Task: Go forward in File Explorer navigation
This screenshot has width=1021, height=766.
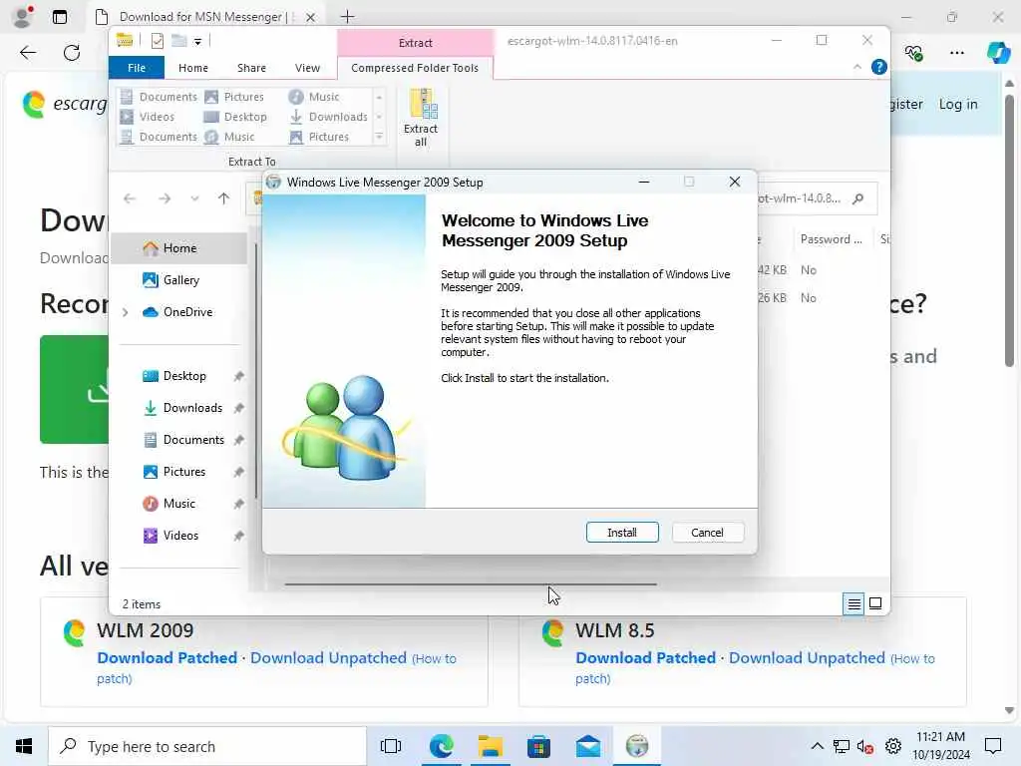Action: (165, 198)
